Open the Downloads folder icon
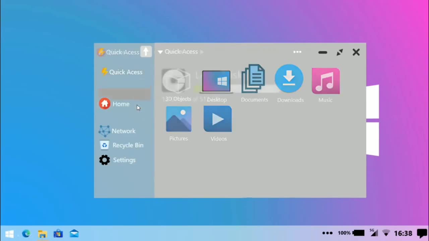Screen dimensions: 429x241 point(289,79)
